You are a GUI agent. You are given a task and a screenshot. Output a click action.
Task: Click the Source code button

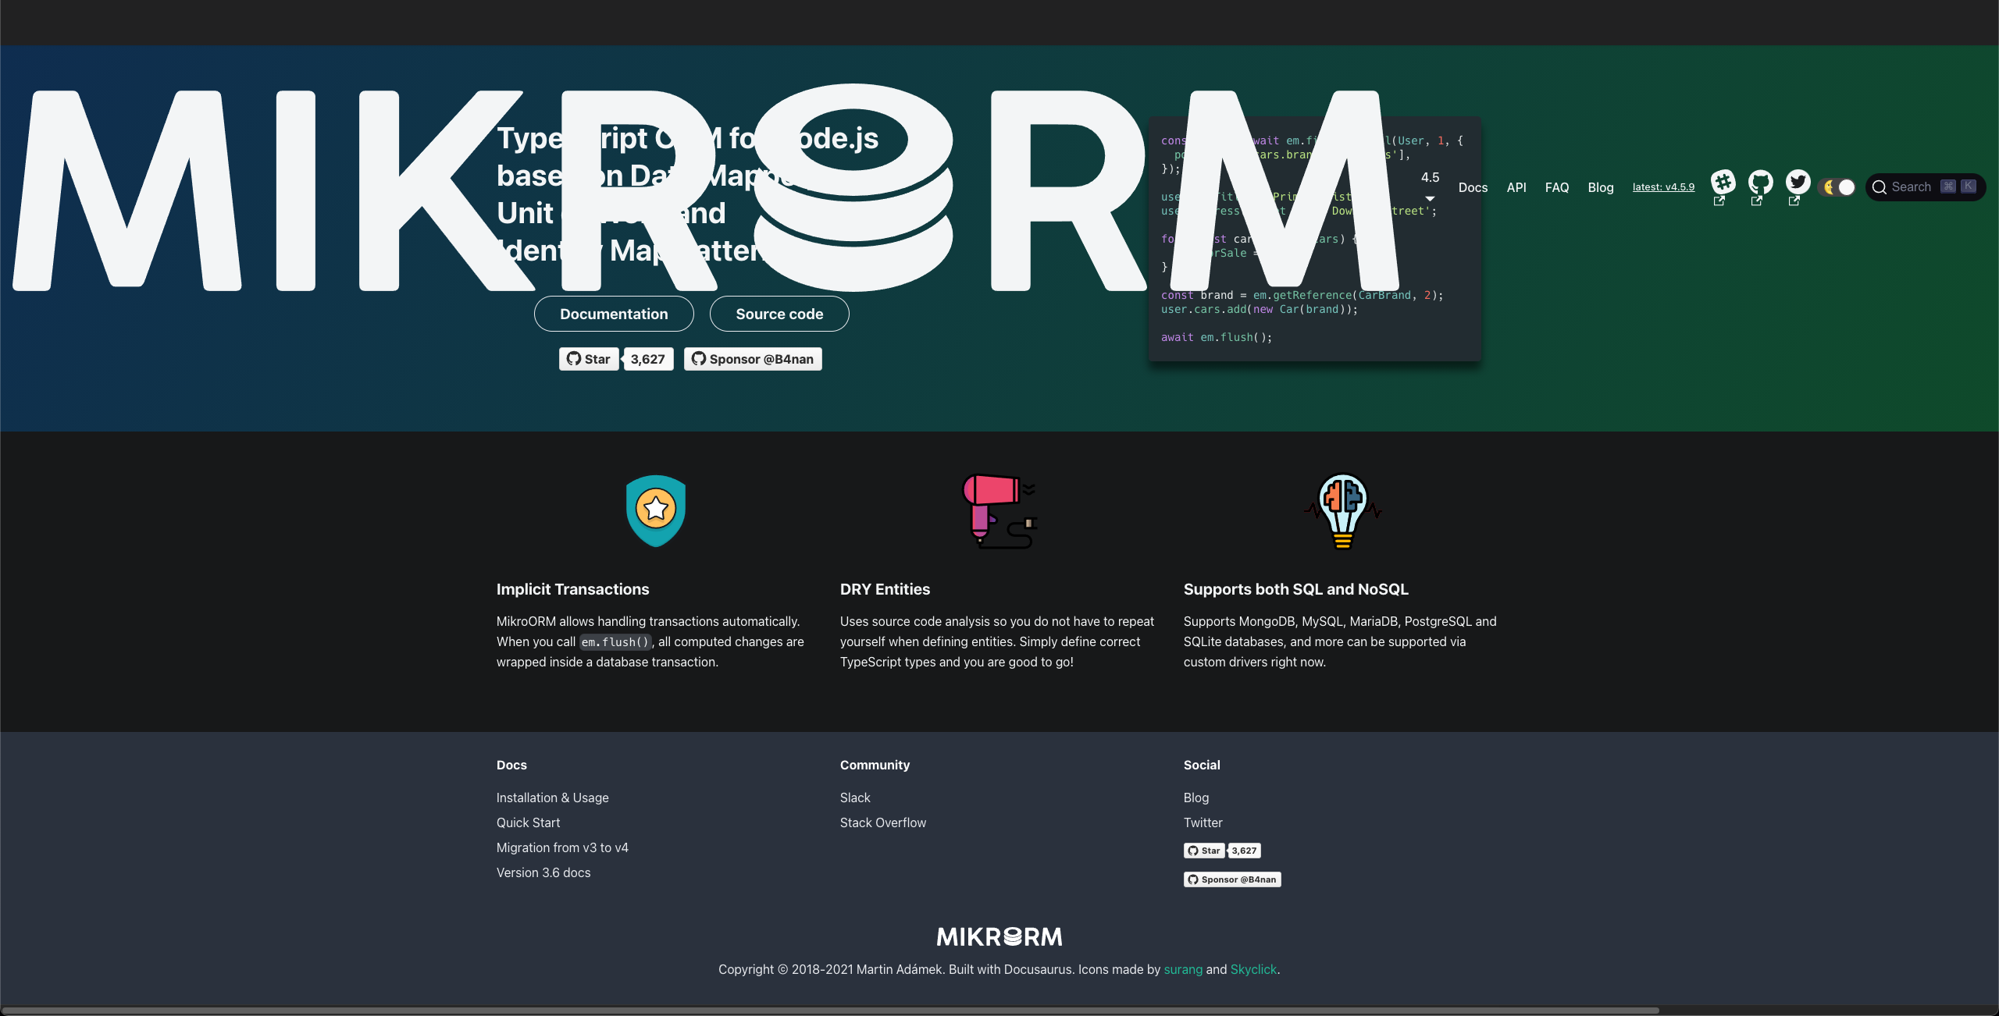coord(779,313)
